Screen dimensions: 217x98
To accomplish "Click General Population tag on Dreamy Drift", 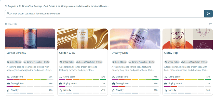I will click(x=142, y=62).
